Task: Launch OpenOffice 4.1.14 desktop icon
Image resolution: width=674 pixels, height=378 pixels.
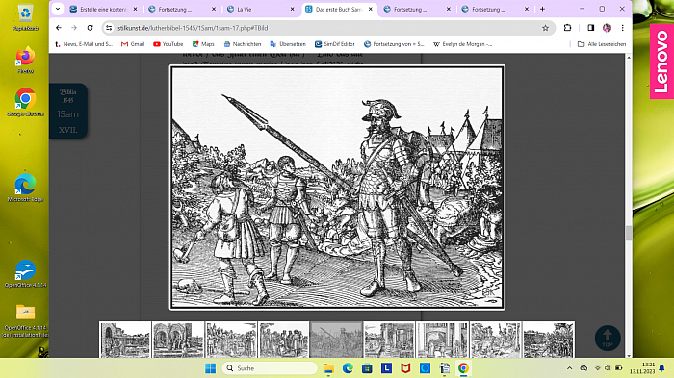Action: [25, 273]
